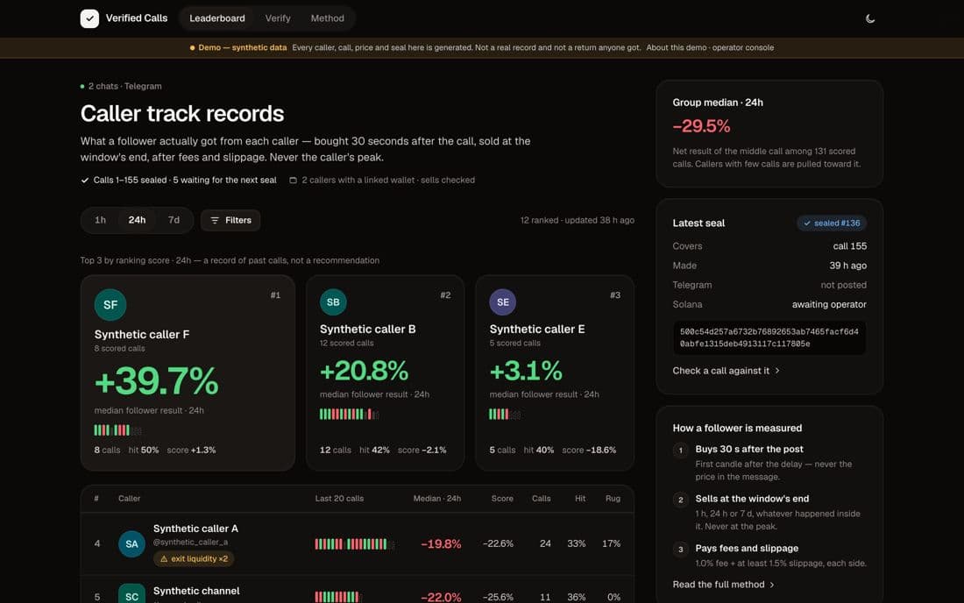The height and width of the screenshot is (603, 964).
Task: Open the Filters button
Action: pos(230,220)
